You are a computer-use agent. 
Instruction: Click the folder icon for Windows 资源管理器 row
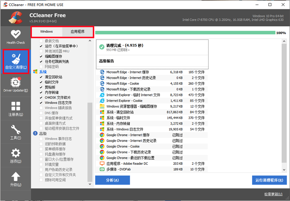(x=102, y=106)
